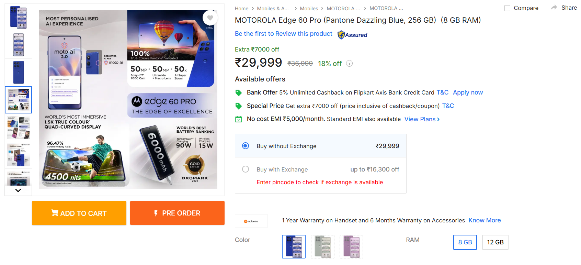Viewport: 581px width, 265px height.
Task: Click the wishlist heart icon
Action: pos(210,18)
